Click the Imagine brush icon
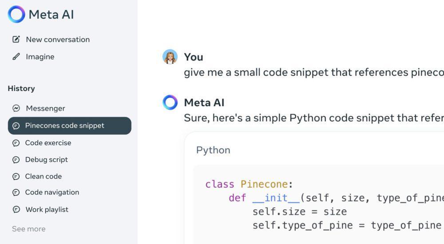 click(16, 57)
